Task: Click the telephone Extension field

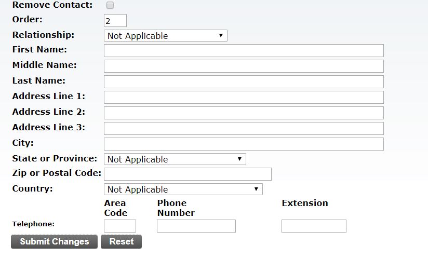Action: pyautogui.click(x=314, y=226)
